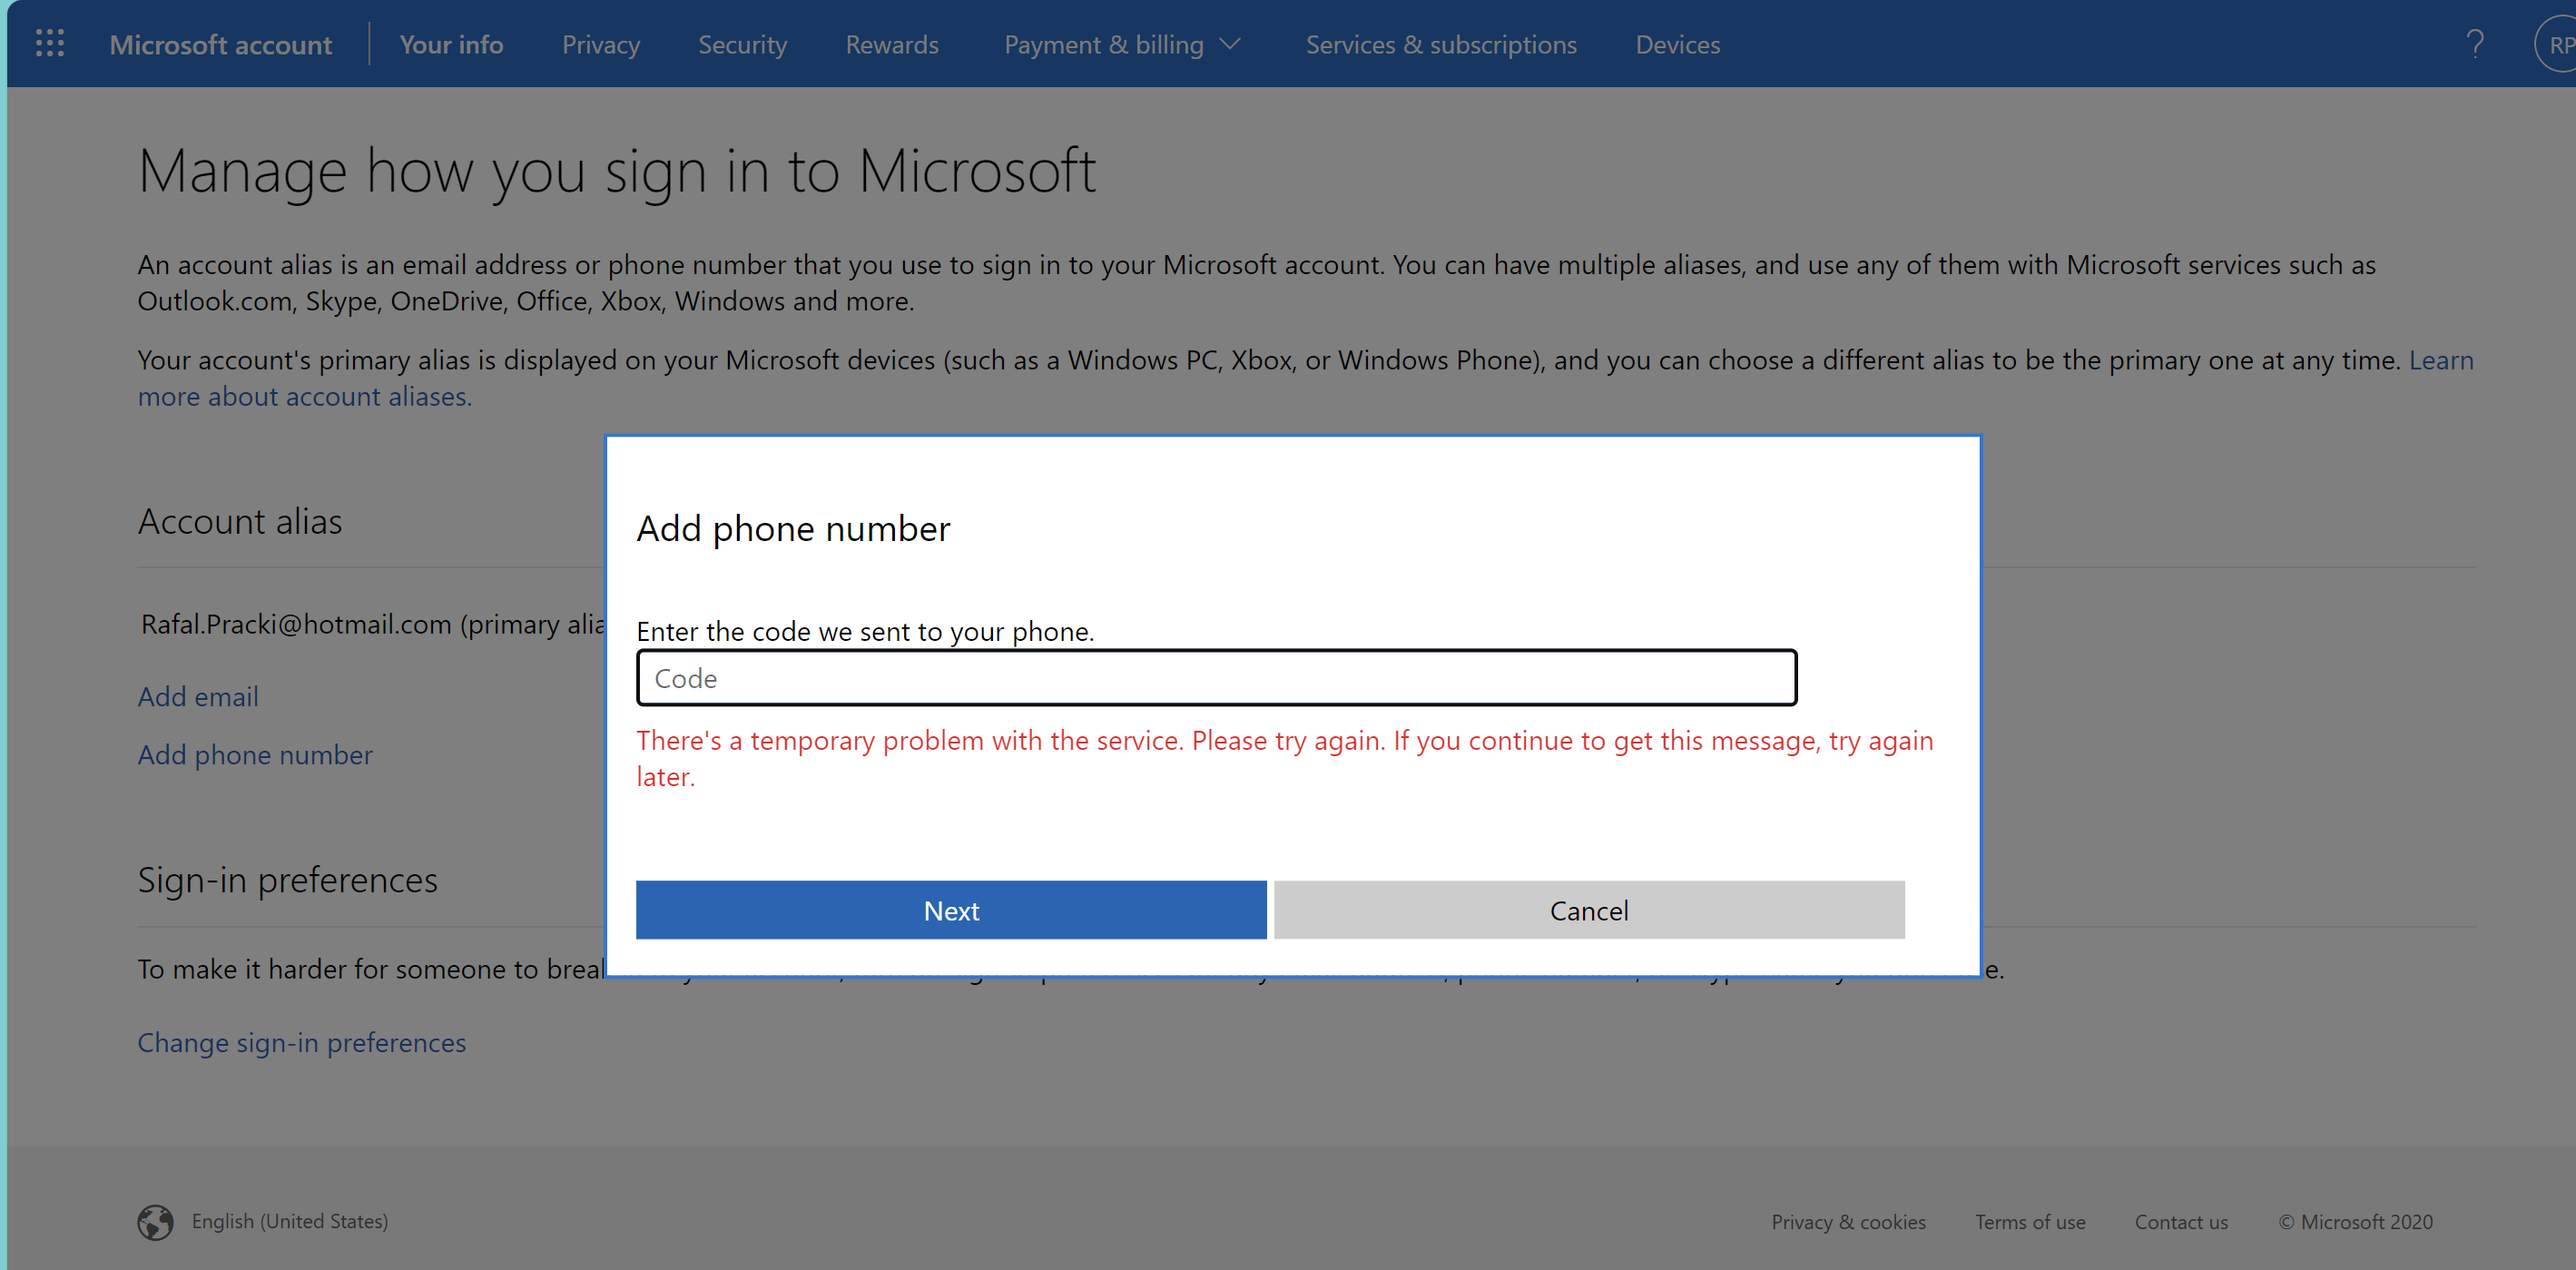Click the Contact us footer link
The image size is (2576, 1270).
(x=2180, y=1222)
